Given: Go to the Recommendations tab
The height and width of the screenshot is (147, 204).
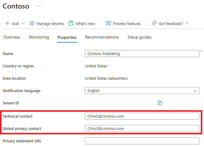Looking at the screenshot, I should coord(102,37).
